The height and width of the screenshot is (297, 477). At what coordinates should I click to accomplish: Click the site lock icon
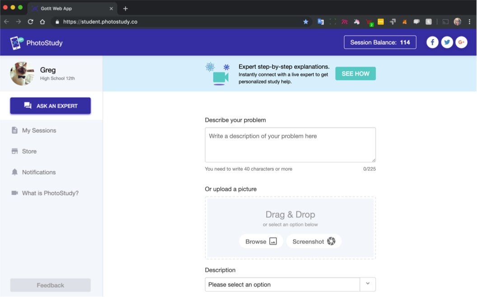tap(57, 22)
